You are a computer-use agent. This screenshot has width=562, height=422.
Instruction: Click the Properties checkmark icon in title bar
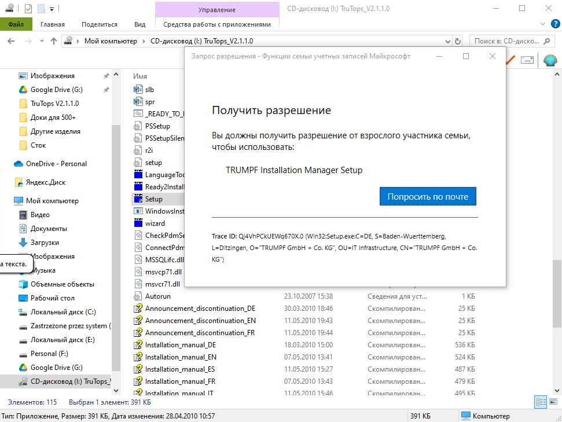point(28,8)
